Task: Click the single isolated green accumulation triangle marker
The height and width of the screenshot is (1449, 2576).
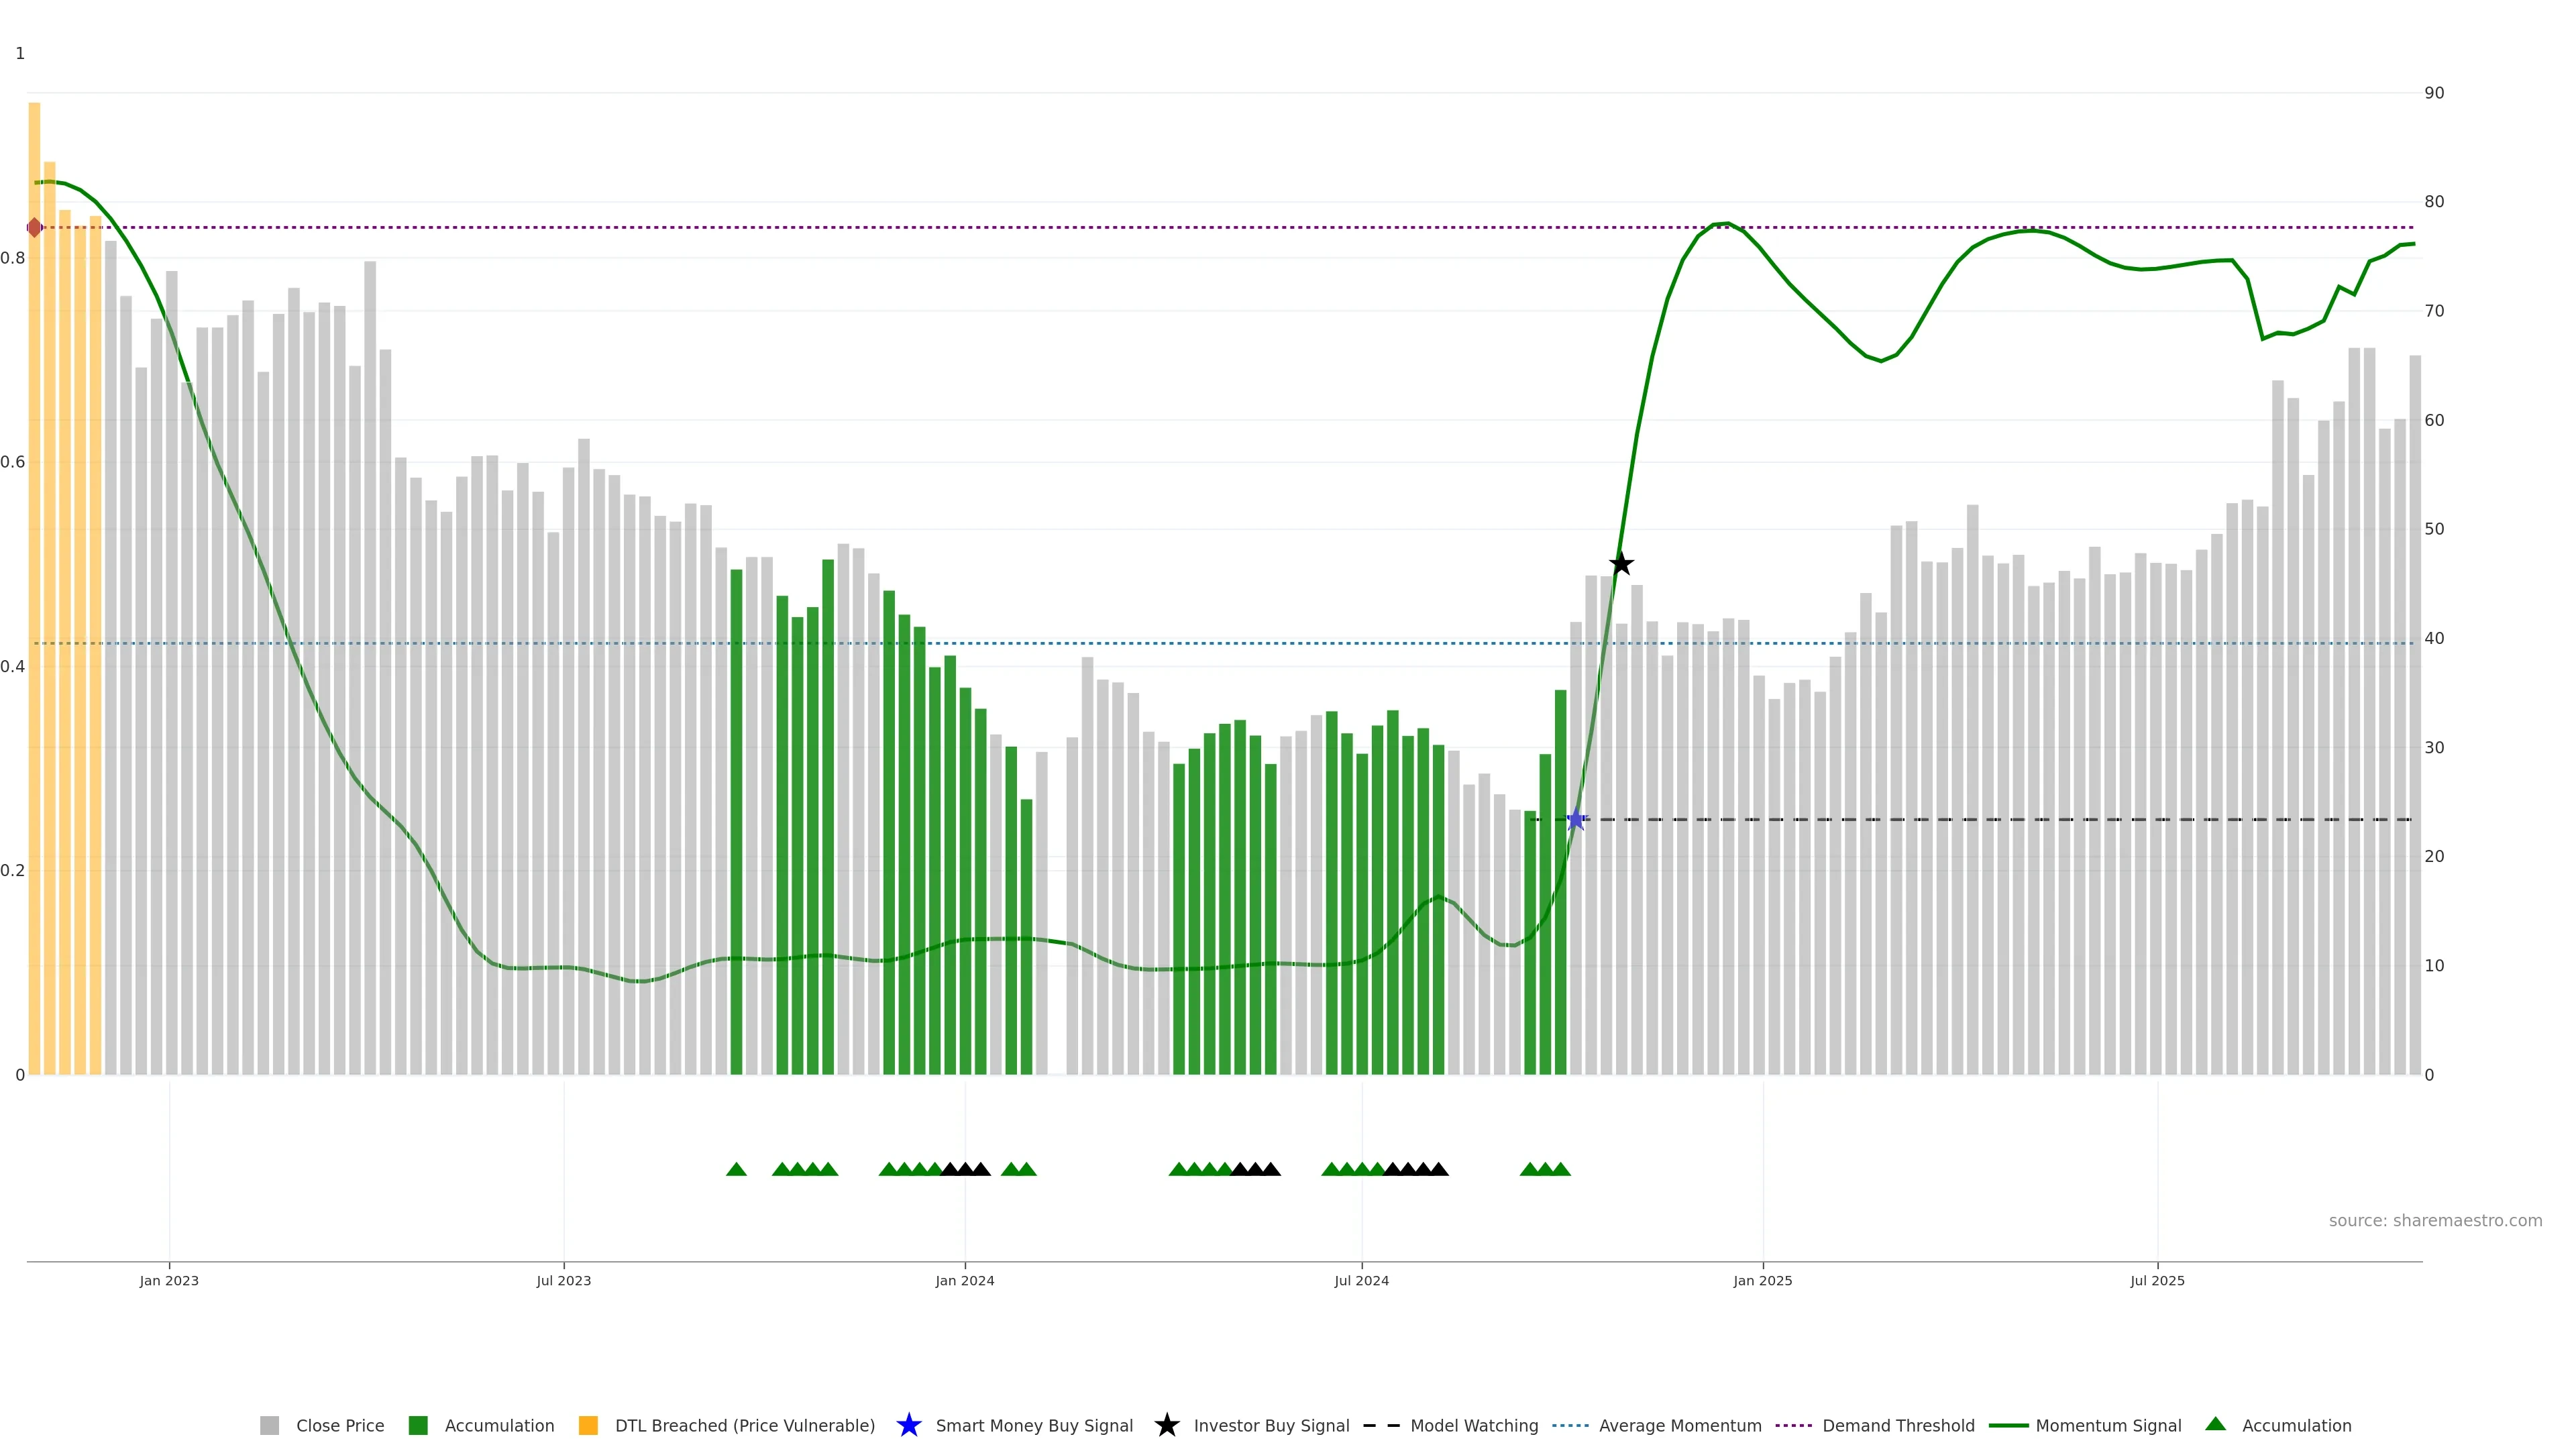Action: [736, 1169]
